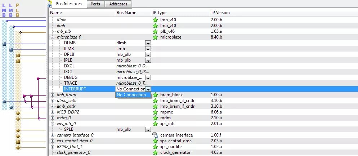The width and height of the screenshot is (358, 156).
Task: Click the mdm star icon
Action: pos(155,118)
